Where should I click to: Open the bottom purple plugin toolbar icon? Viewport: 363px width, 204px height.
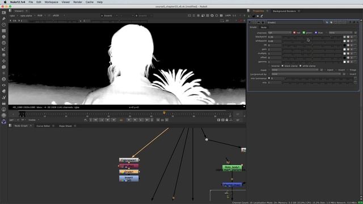[4, 122]
